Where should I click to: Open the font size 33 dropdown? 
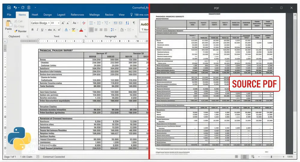coord(58,23)
